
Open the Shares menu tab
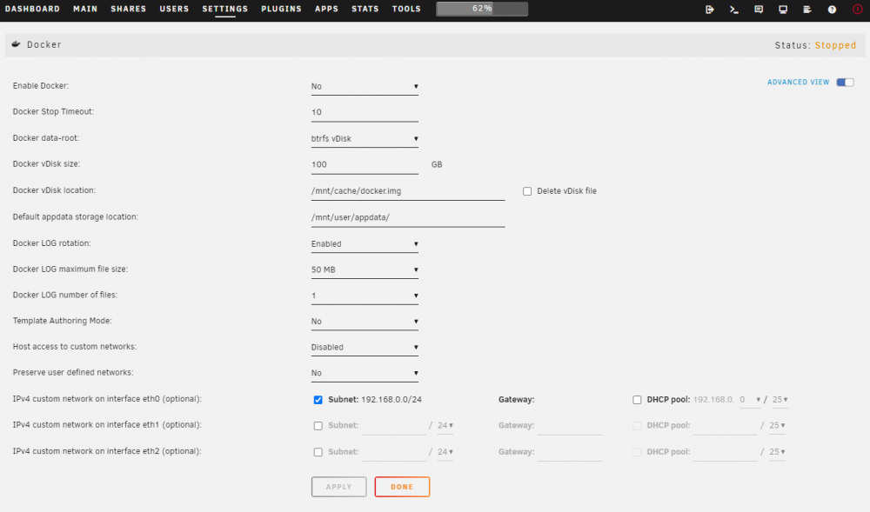[x=128, y=9]
